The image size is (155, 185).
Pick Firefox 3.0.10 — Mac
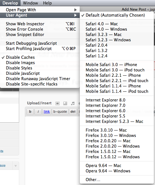[117, 130]
